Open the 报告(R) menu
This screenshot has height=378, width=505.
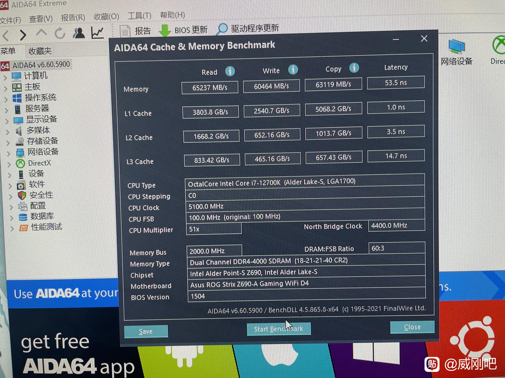73,18
